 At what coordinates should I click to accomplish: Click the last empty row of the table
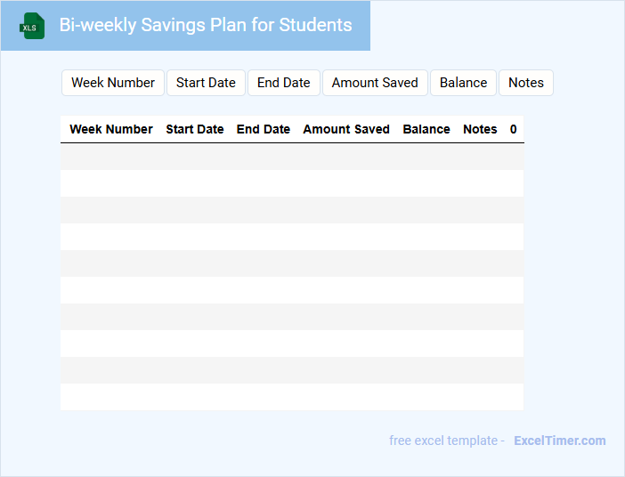coord(292,397)
